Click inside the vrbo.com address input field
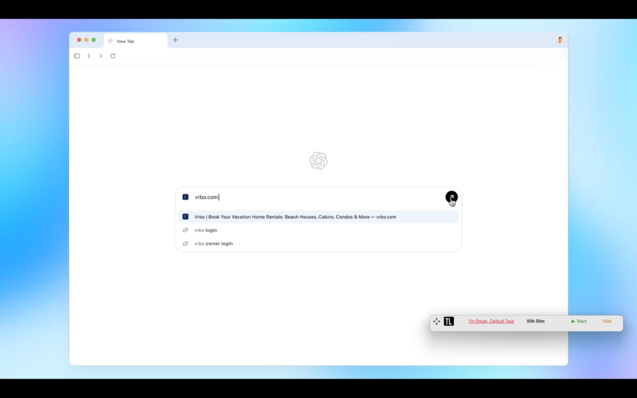 click(x=261, y=197)
